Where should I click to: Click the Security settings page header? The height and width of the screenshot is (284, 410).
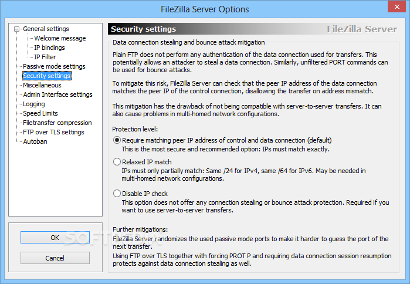point(253,29)
